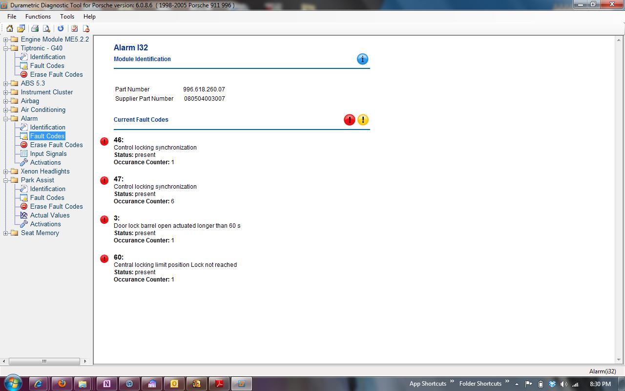Click the blue module info icon
The image size is (625, 391).
coord(362,59)
